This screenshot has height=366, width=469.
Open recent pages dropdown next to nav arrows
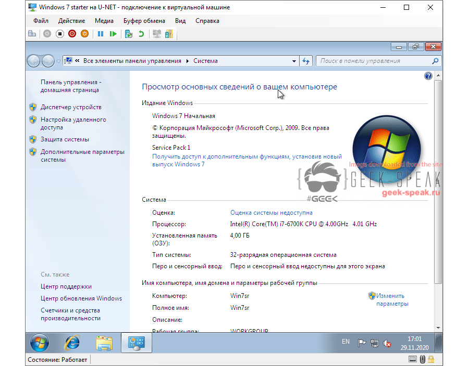point(58,61)
